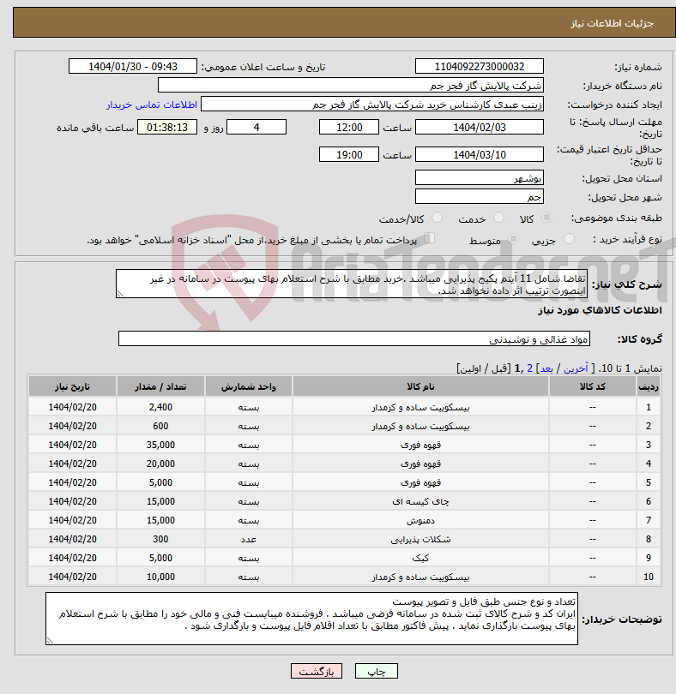Click the تاریخ نیاز column header
676x694 pixels.
(x=72, y=386)
